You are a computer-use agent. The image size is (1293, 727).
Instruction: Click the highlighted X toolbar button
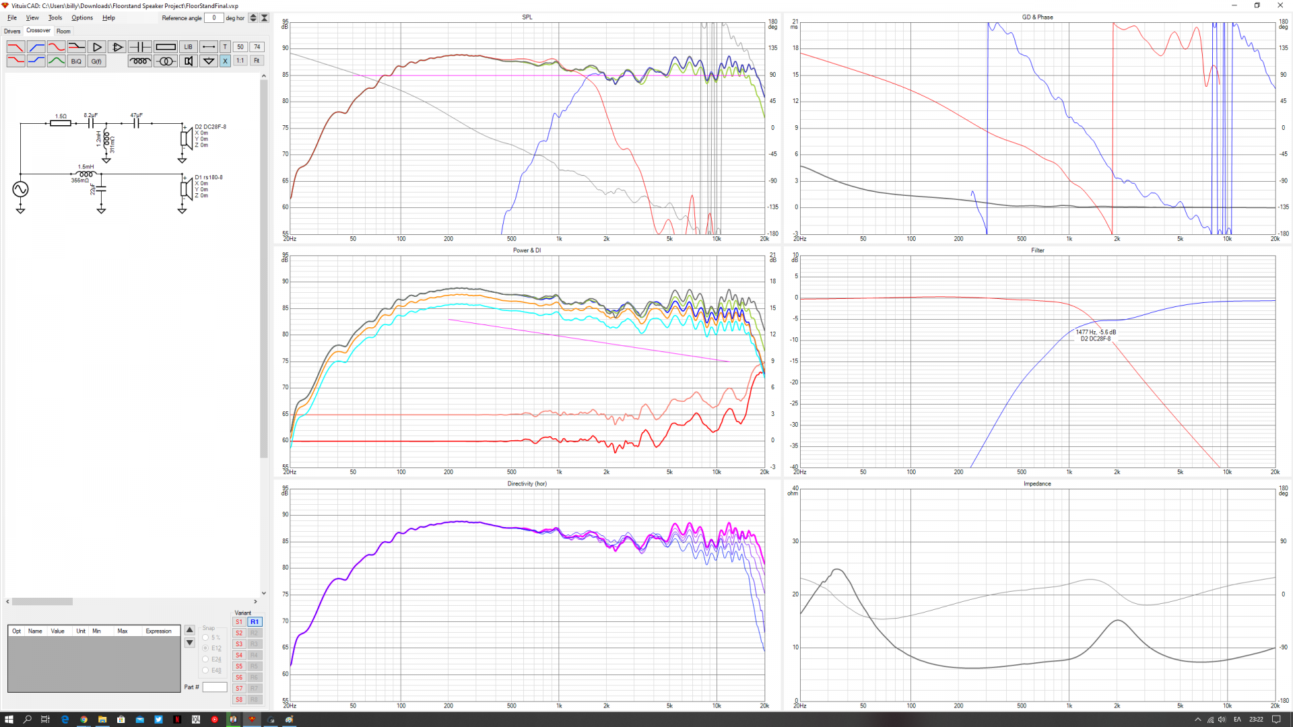pyautogui.click(x=225, y=61)
